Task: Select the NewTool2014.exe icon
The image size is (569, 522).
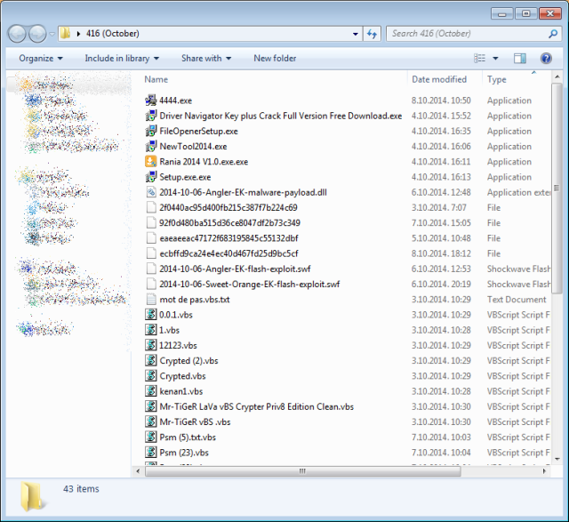Action: [x=150, y=147]
